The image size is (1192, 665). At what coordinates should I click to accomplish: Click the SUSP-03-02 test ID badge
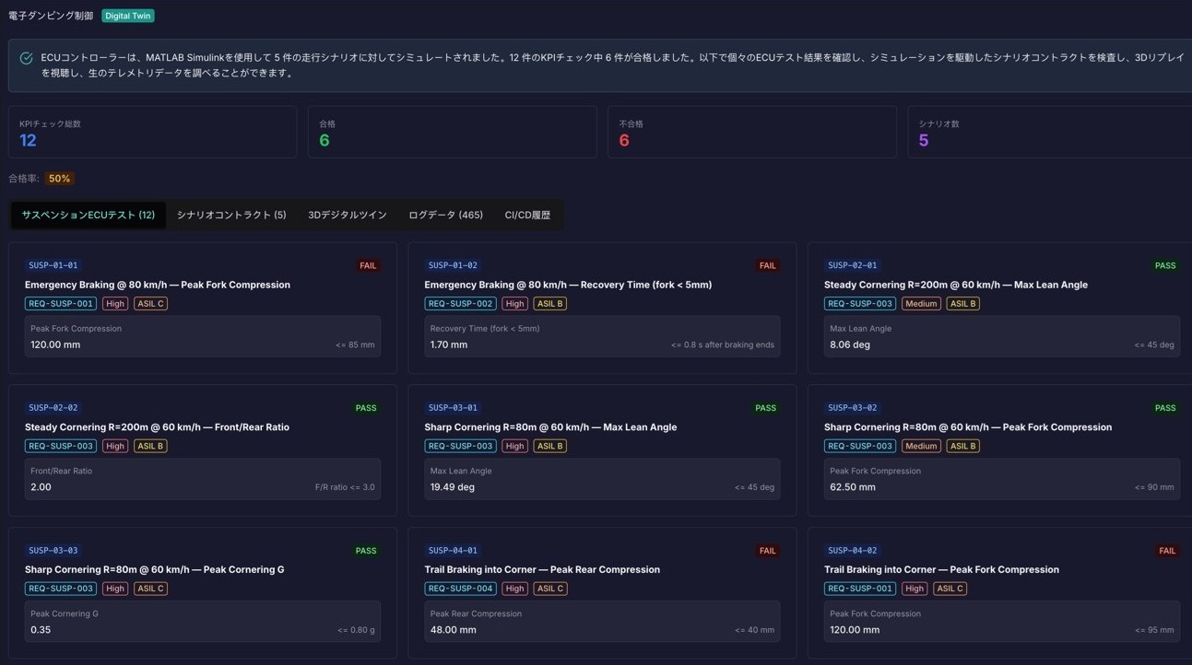[853, 408]
